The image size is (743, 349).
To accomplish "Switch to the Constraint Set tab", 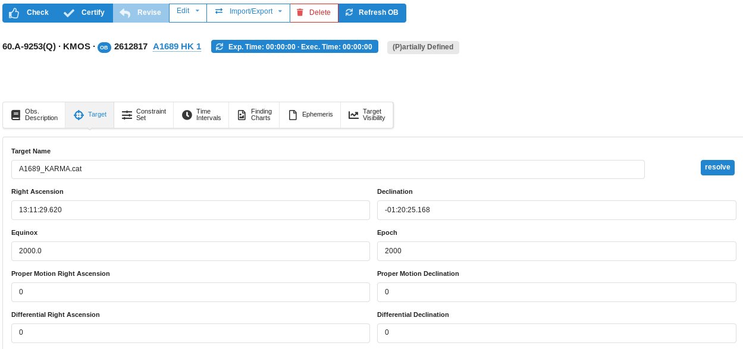I will pos(143,115).
